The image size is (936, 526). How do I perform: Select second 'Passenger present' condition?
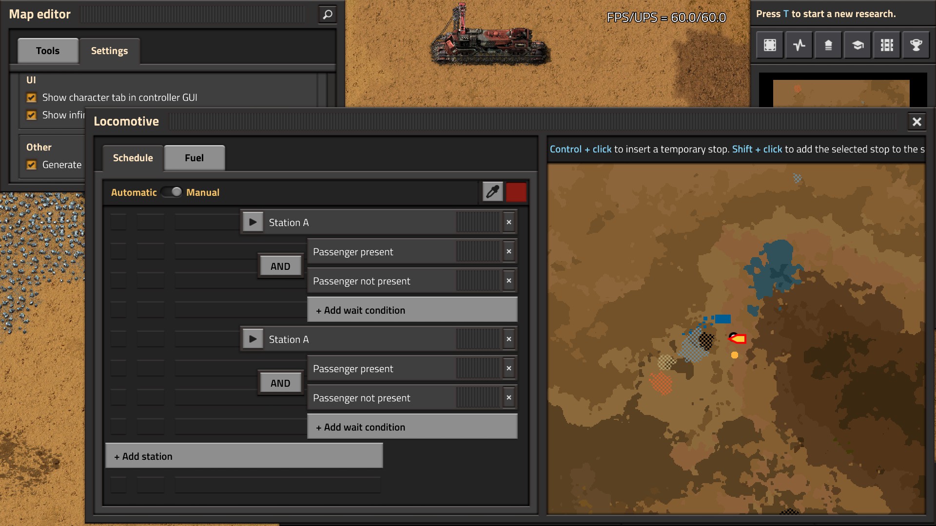[412, 368]
